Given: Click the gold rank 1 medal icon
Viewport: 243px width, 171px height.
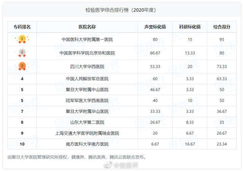Looking at the screenshot, I should coord(22,39).
